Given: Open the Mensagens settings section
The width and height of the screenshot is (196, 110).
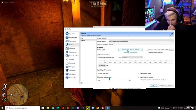Looking at the screenshot, I should pos(72,74).
